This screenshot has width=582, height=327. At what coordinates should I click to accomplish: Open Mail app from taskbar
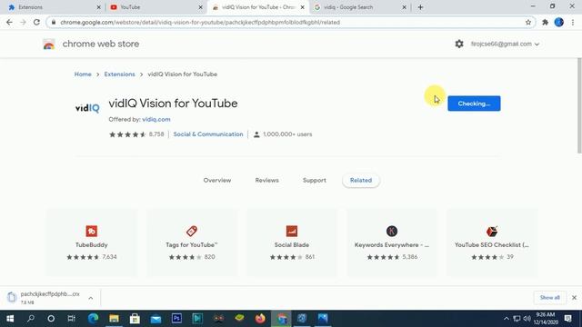coord(156,318)
